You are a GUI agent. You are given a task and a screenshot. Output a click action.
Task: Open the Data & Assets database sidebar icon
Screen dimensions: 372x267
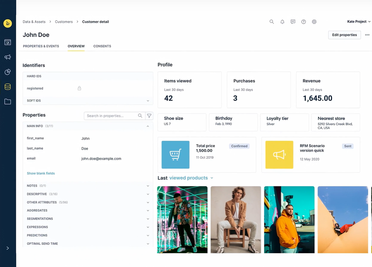pos(8,87)
